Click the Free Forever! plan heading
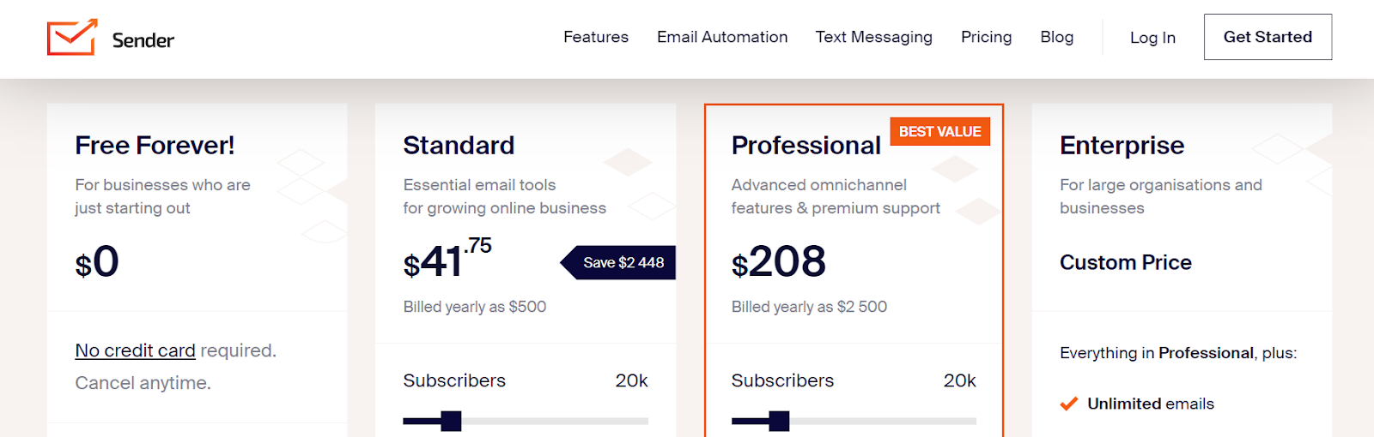 [x=155, y=146]
